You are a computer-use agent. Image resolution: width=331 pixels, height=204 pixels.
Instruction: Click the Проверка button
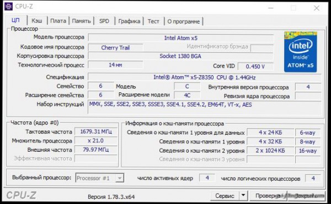268,196
